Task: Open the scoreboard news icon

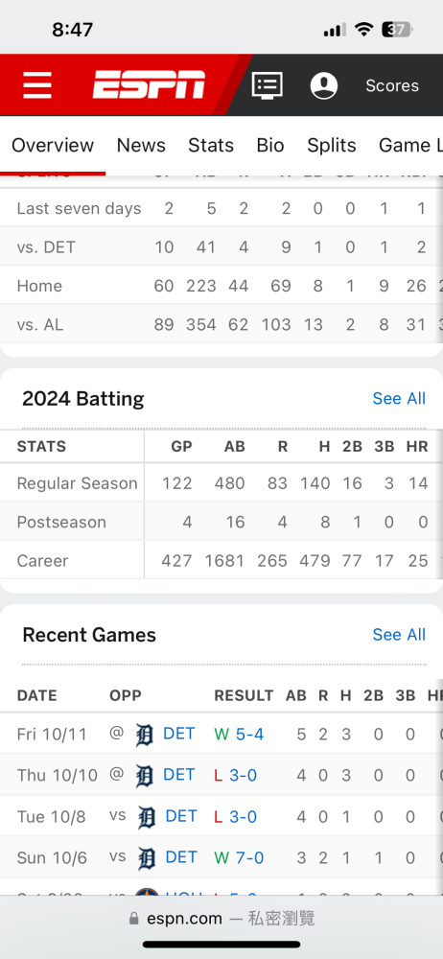Action: pos(268,85)
